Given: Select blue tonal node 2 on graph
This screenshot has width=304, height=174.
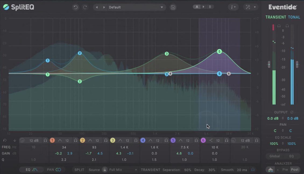Looking at the screenshot, I should [80, 53].
